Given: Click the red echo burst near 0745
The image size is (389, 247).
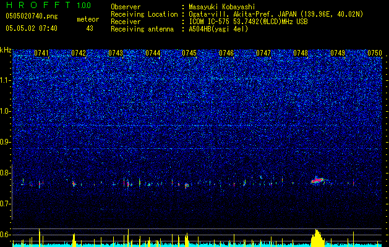Looking at the screenshot, I should point(187,185).
